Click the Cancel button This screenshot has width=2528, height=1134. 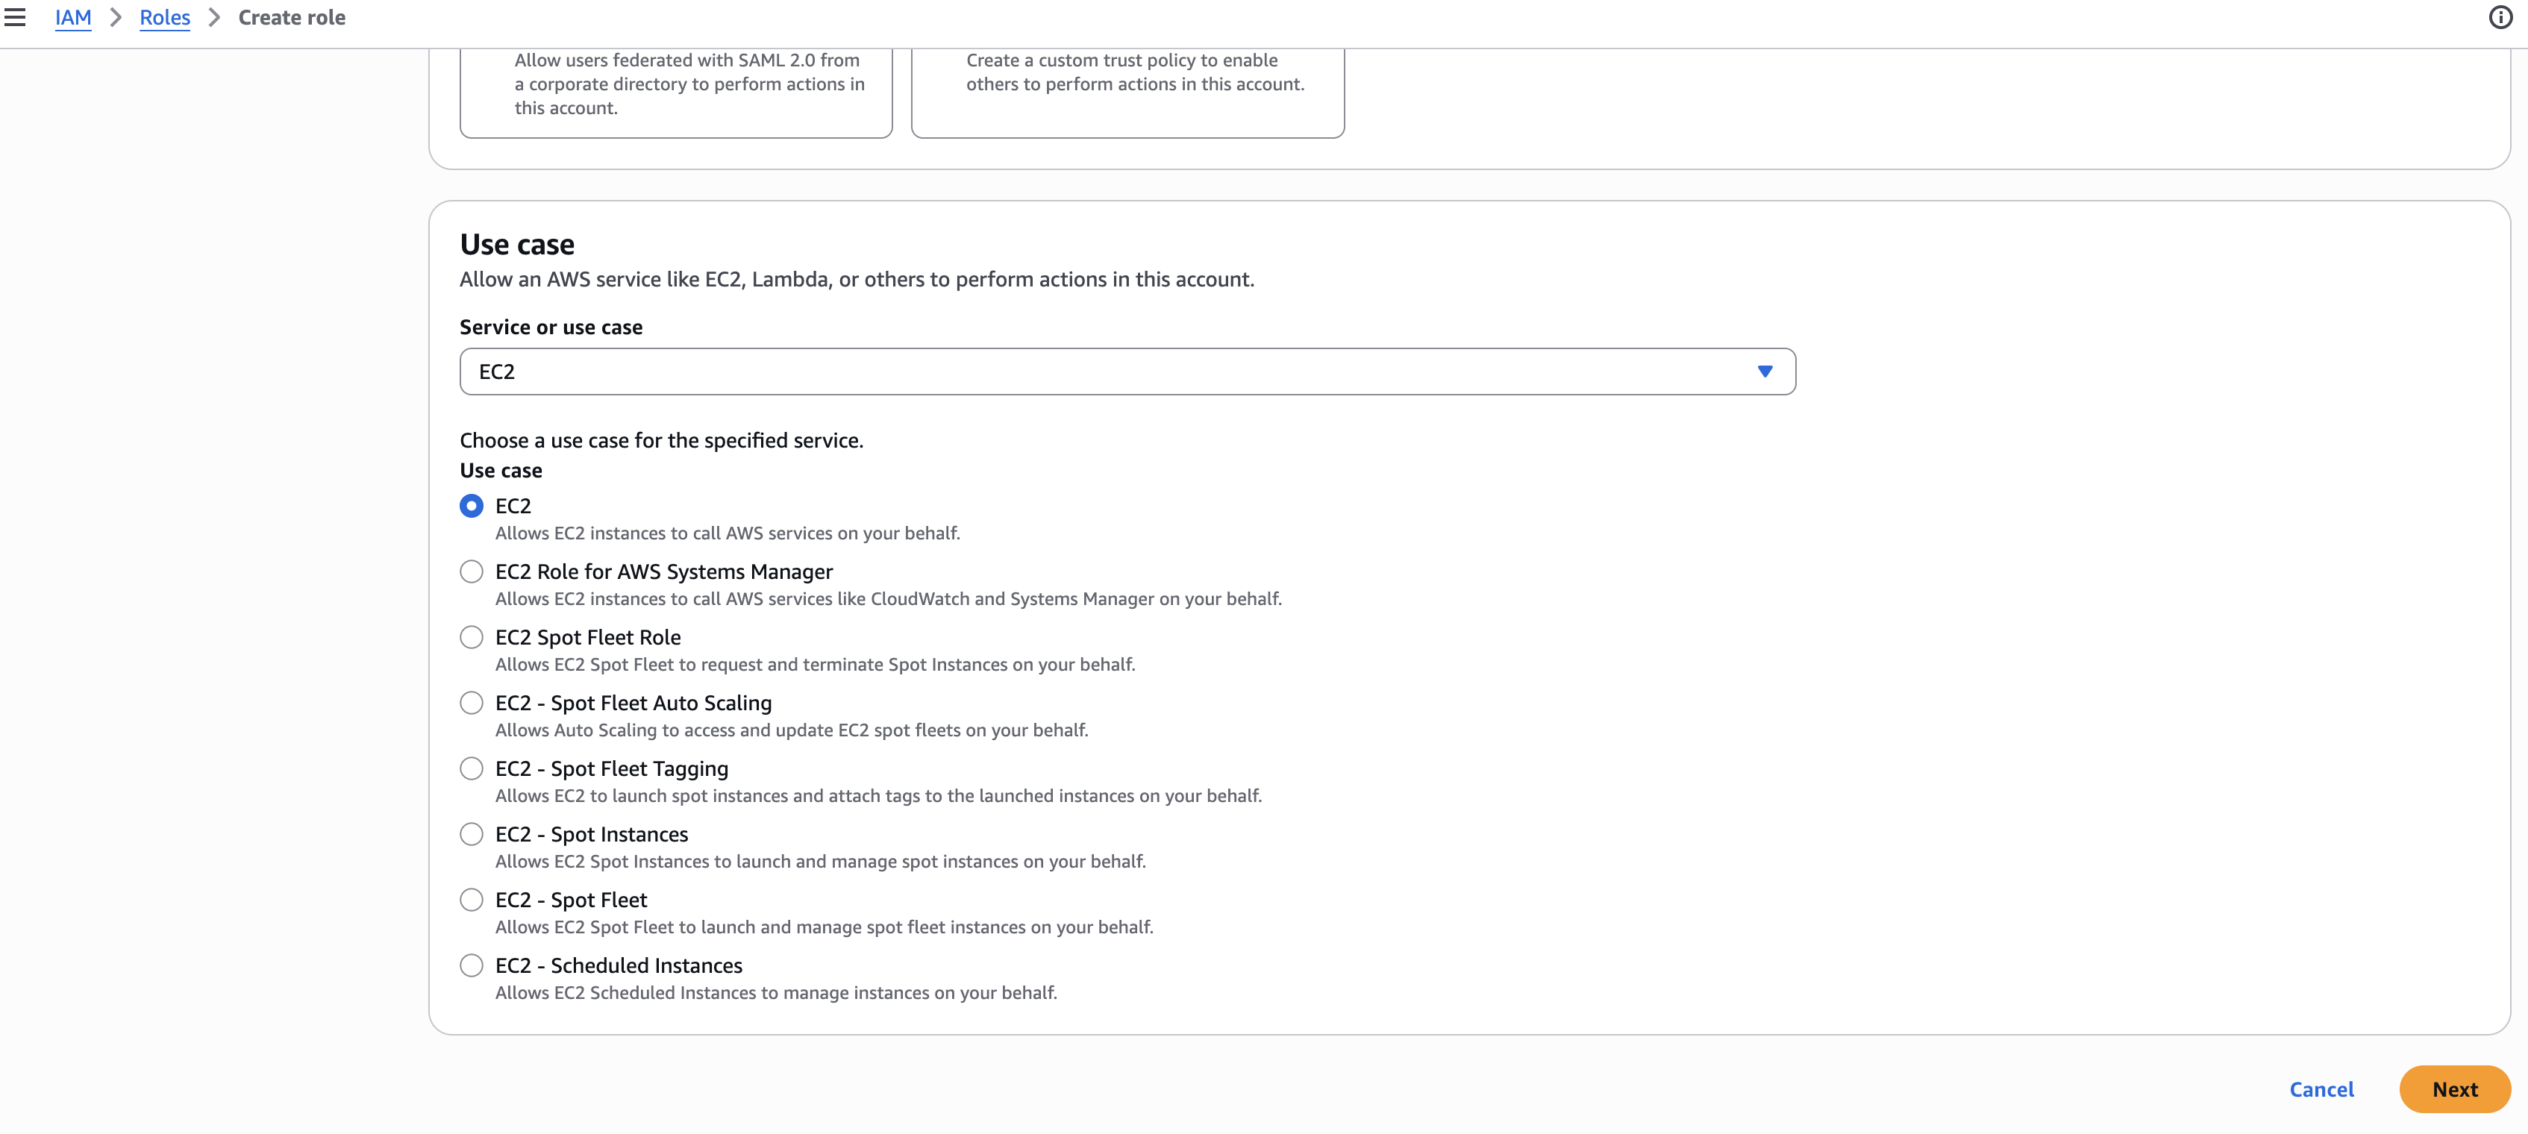click(x=2321, y=1089)
